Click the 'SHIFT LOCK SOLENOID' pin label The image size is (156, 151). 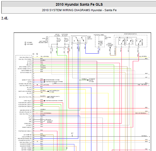(25, 91)
